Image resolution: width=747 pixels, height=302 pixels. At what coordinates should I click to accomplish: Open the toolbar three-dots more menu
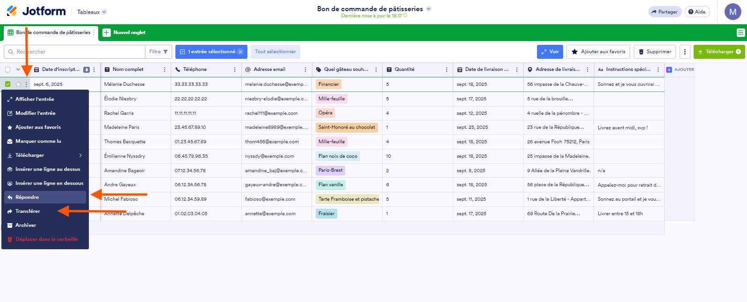pos(685,52)
